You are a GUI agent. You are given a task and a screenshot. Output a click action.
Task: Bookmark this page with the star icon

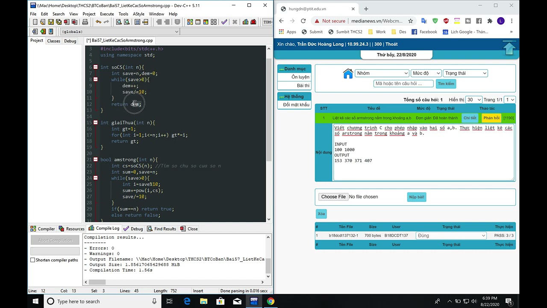[x=410, y=21]
